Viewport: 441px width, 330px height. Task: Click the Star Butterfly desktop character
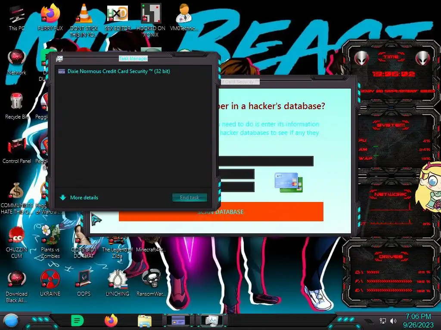tap(429, 187)
